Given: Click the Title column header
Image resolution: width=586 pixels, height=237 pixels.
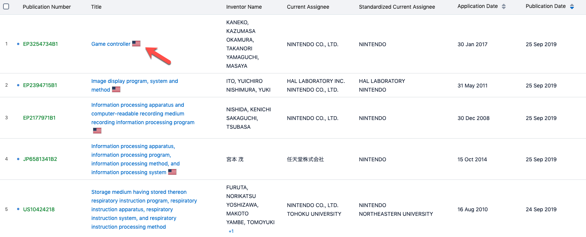Looking at the screenshot, I should pyautogui.click(x=96, y=7).
